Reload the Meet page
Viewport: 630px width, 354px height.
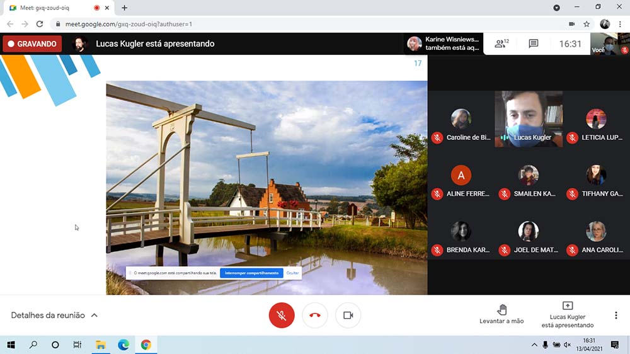39,24
